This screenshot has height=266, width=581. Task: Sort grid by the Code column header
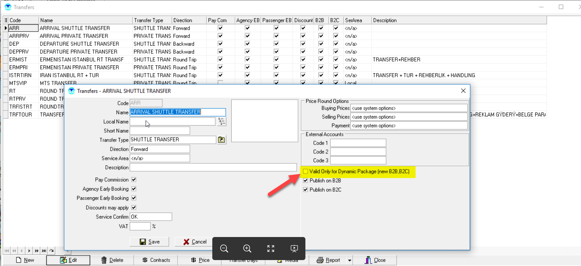24,20
